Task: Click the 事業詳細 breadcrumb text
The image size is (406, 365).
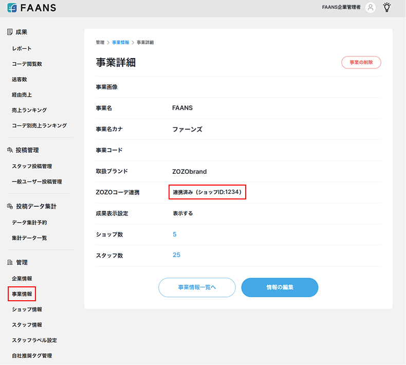Action: coord(145,43)
